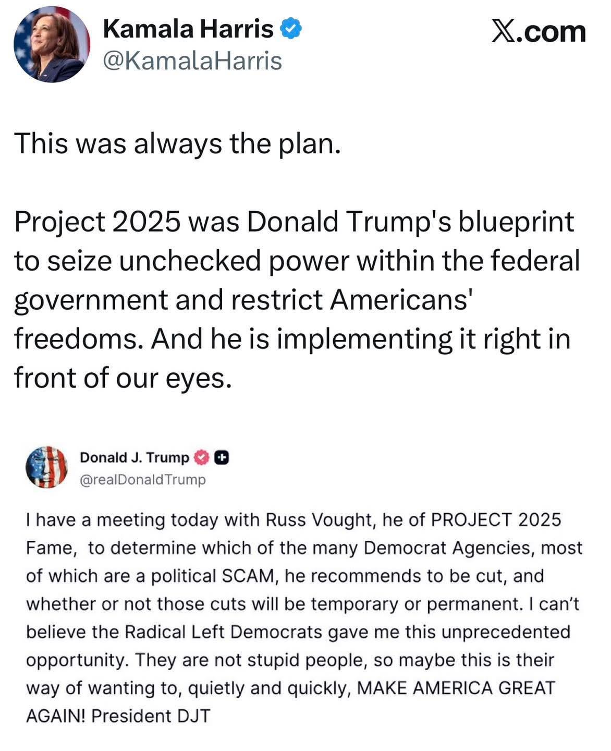Viewport: 611px width, 751px height.
Task: Click the words "front of our eyes."
Action: pos(122,378)
